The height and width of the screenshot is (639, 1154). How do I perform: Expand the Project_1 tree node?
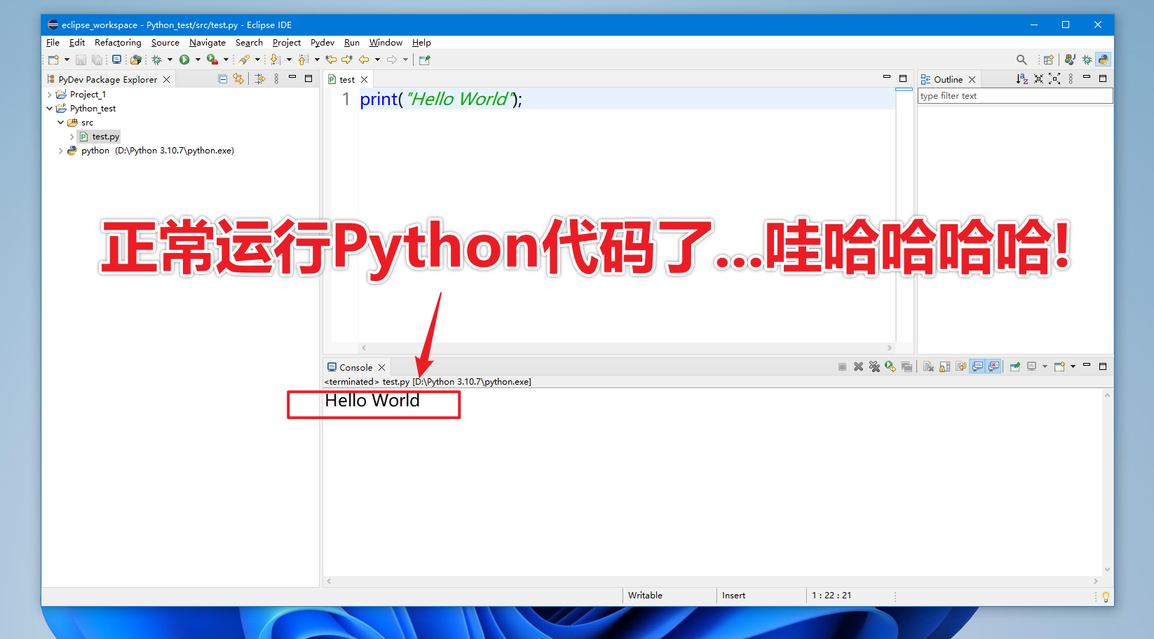pyautogui.click(x=50, y=95)
